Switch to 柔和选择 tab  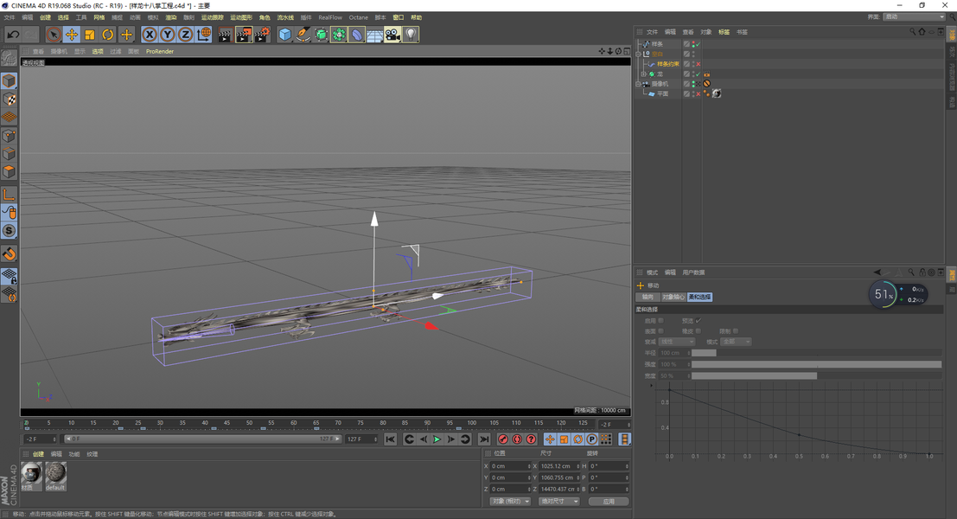[x=699, y=297]
